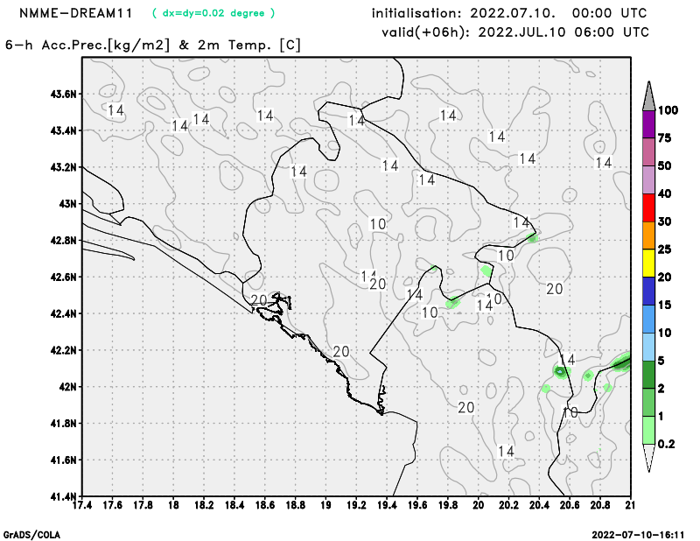700x541 pixels.
Task: Click the colorbar value label 50
Action: (665, 166)
